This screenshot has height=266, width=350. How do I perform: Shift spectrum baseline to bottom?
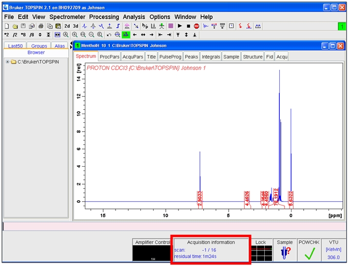(194, 35)
